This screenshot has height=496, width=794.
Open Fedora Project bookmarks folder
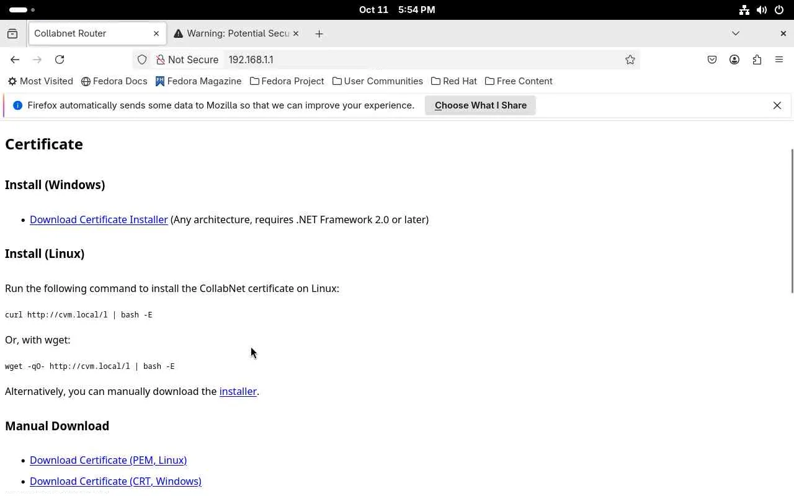[287, 81]
